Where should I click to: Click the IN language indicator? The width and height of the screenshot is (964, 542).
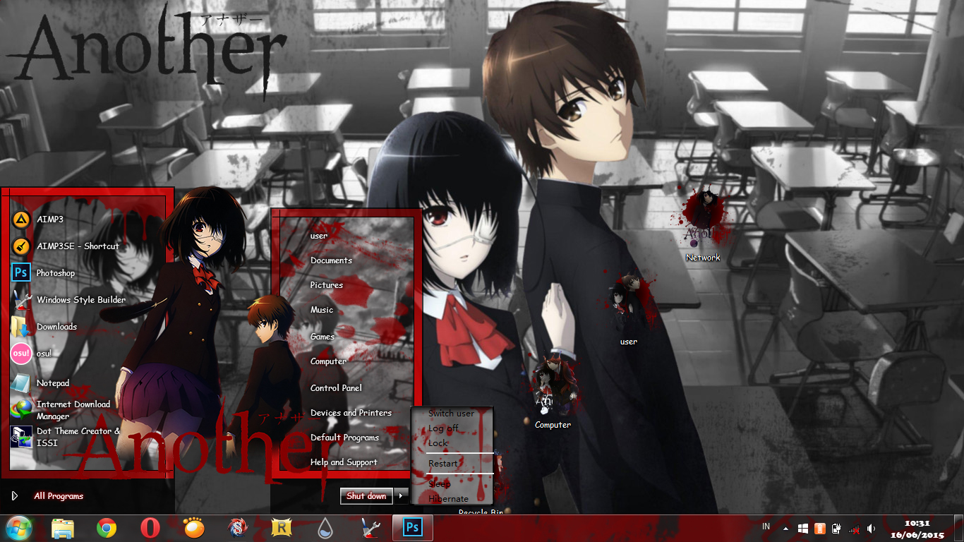tap(766, 527)
